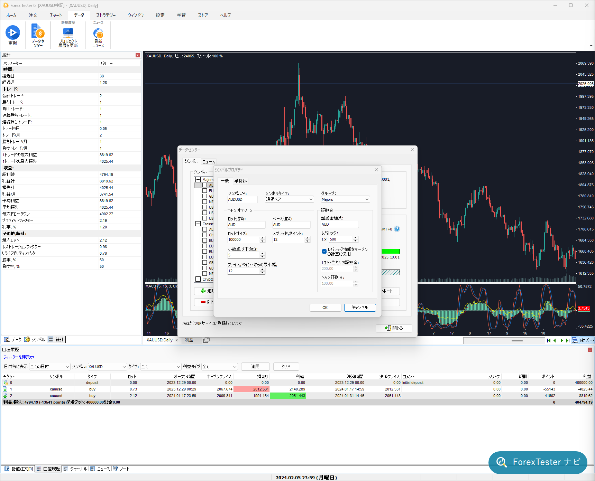Switch to the ジャーナル bottom tab

coord(75,469)
